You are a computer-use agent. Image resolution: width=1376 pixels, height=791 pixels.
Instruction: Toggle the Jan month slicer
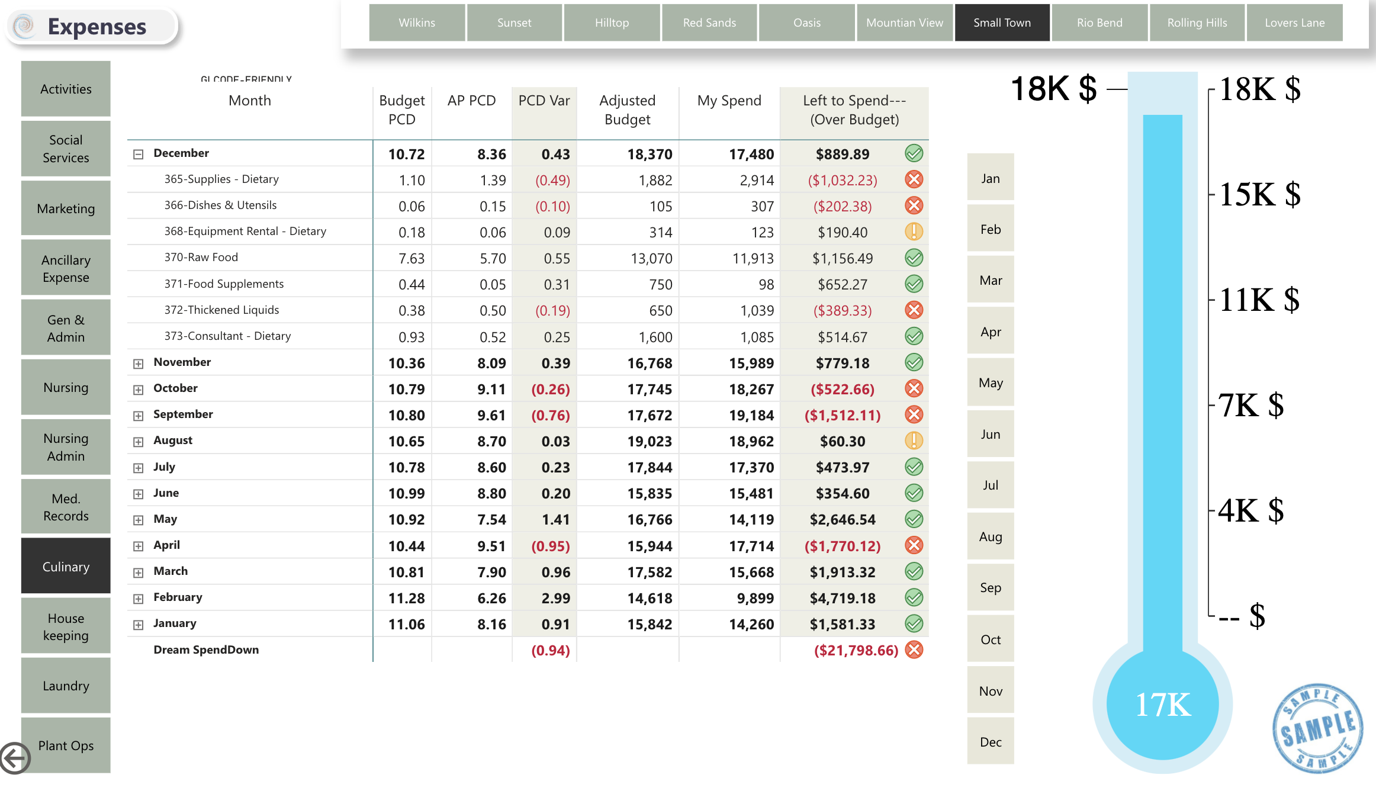tap(990, 178)
